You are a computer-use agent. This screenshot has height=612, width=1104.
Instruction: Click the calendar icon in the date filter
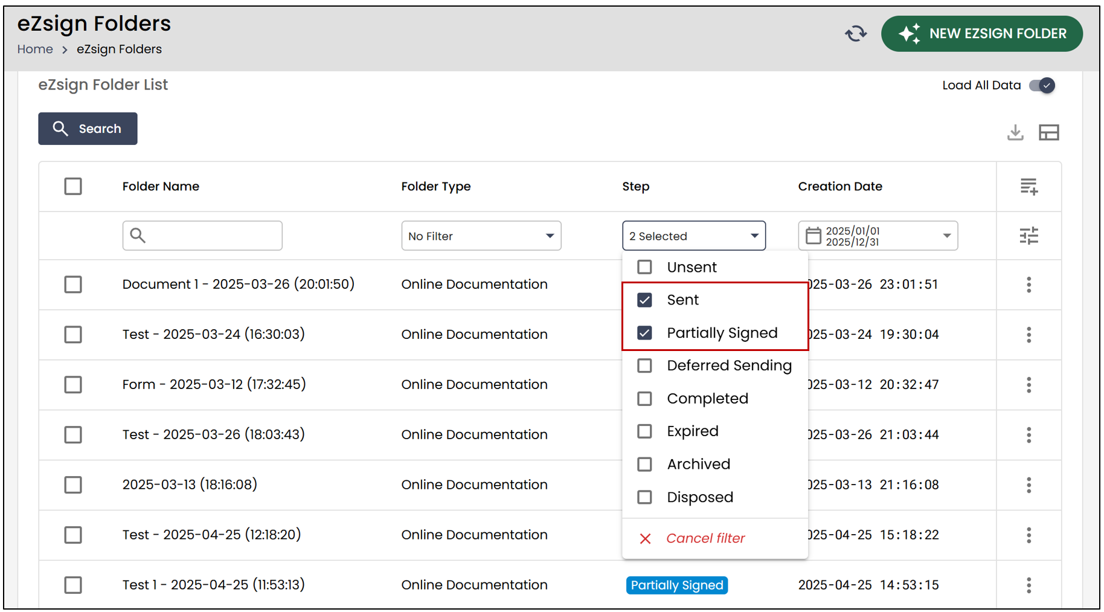click(814, 236)
